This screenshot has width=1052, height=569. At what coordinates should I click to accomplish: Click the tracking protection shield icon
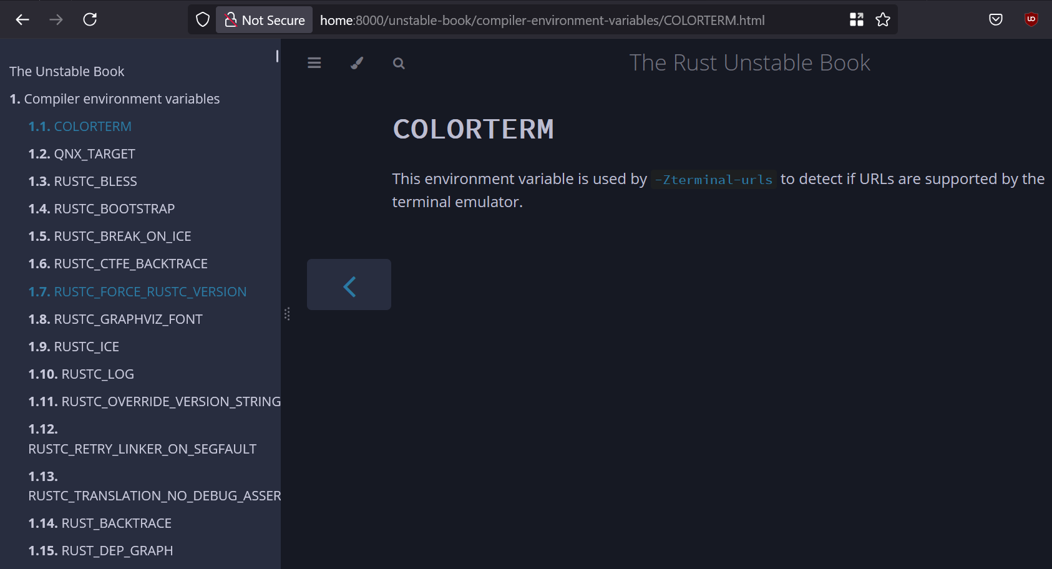(201, 19)
